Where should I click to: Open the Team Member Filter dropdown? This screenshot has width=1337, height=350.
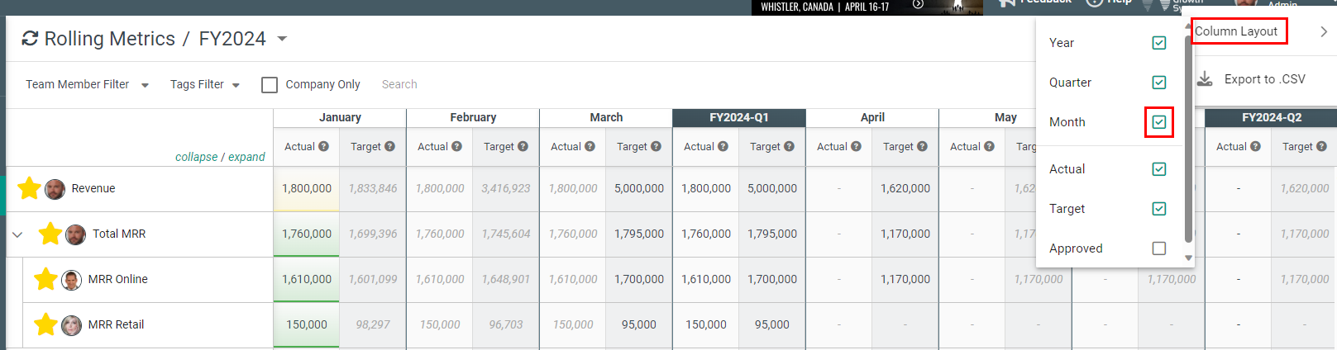[x=87, y=84]
